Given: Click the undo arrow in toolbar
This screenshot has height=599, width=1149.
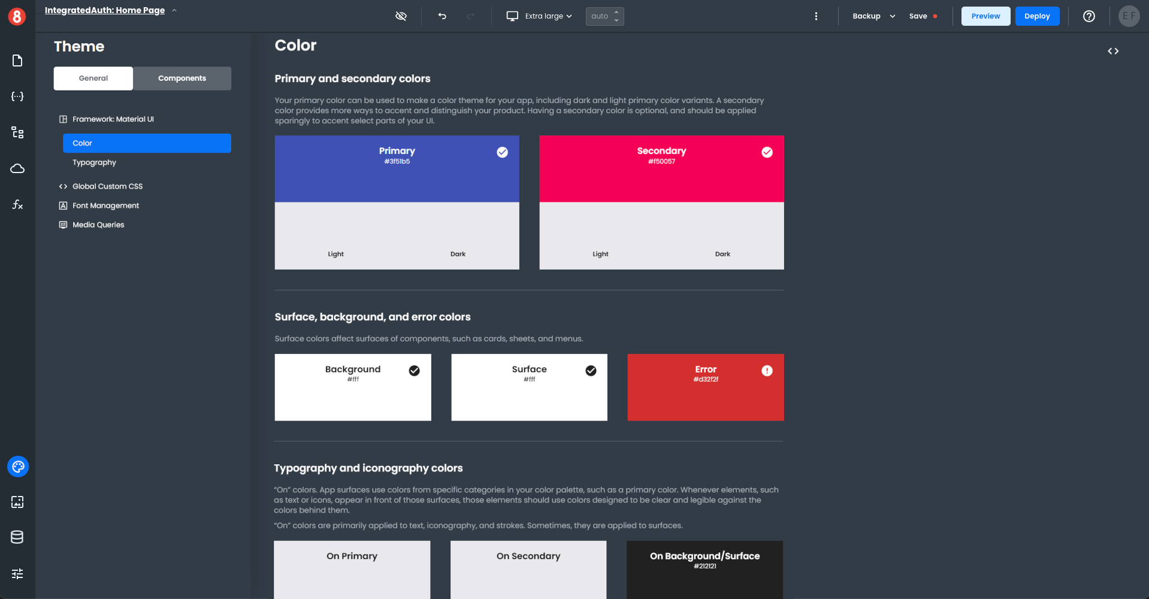Looking at the screenshot, I should 442,16.
